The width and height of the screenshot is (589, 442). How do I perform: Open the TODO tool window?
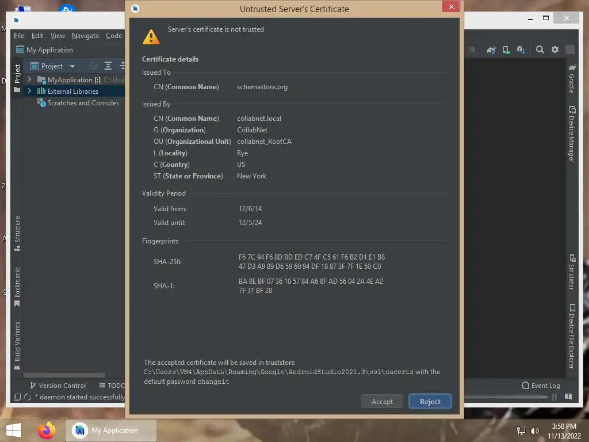(112, 386)
